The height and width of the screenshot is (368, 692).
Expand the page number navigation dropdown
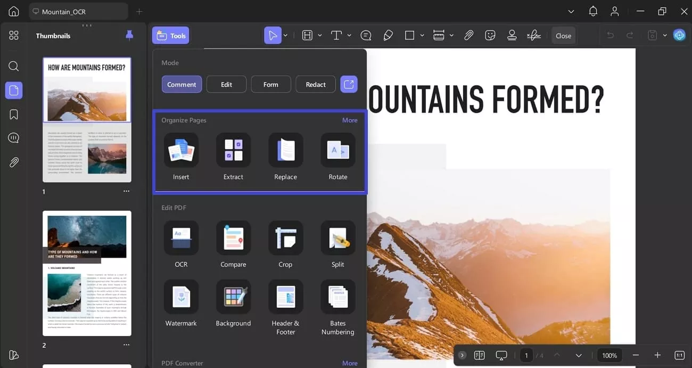pos(579,355)
